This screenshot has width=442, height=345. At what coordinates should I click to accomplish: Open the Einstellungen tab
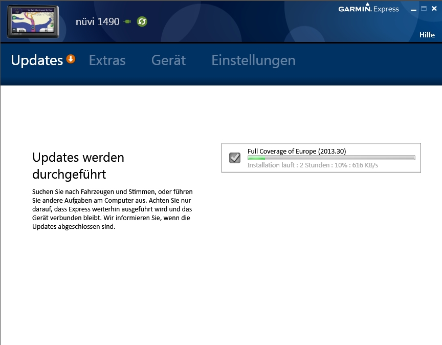(x=253, y=60)
